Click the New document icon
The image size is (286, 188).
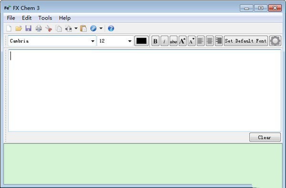(9, 28)
